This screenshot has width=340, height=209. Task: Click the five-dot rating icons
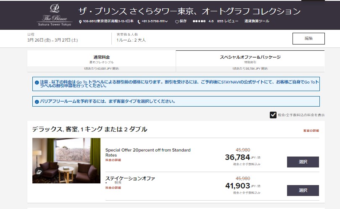(199, 21)
